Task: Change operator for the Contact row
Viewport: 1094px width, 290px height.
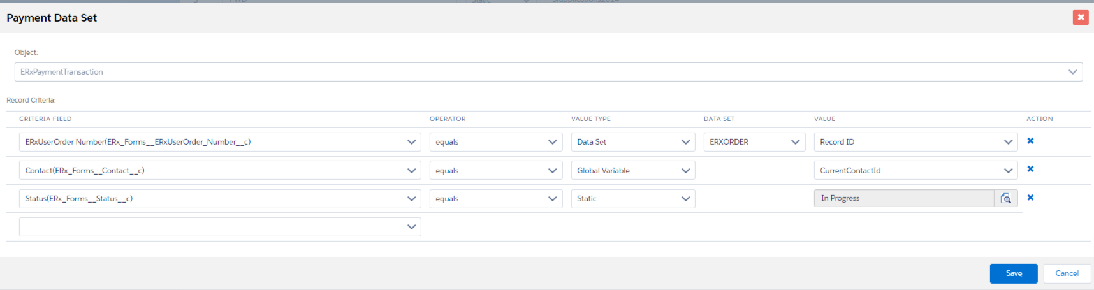Action: click(x=495, y=171)
